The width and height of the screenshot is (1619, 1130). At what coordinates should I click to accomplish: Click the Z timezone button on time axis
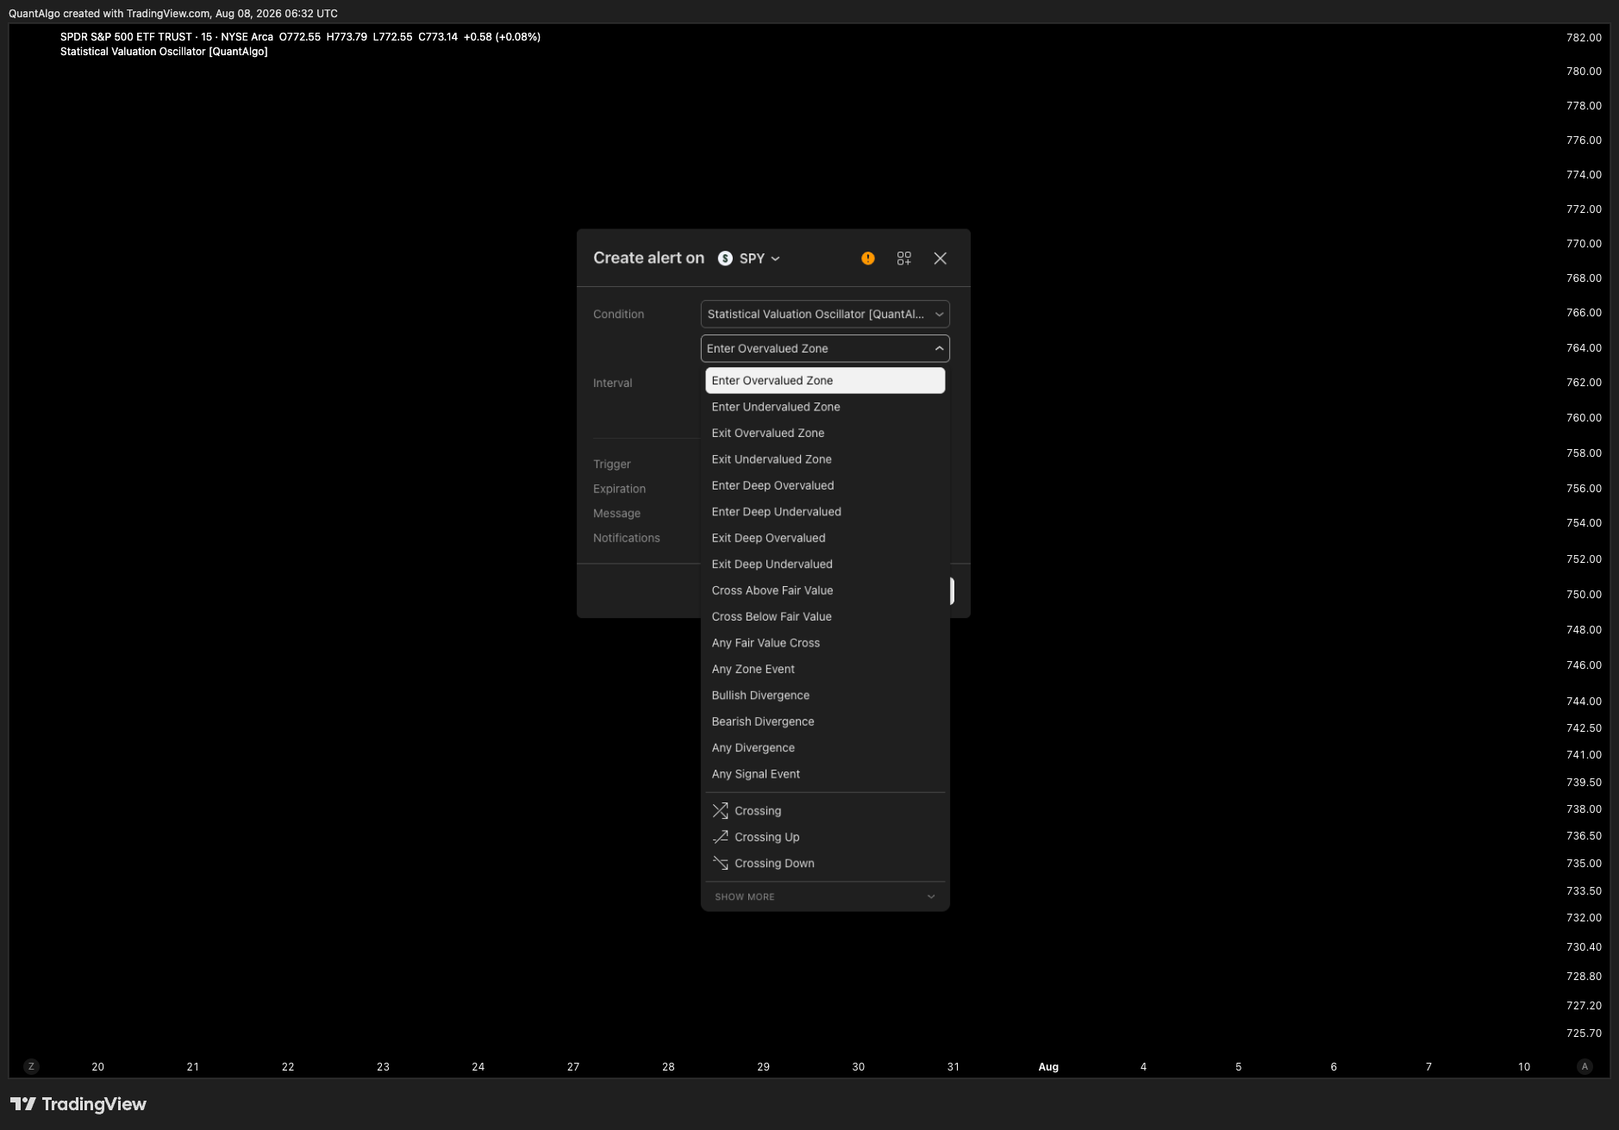[32, 1067]
